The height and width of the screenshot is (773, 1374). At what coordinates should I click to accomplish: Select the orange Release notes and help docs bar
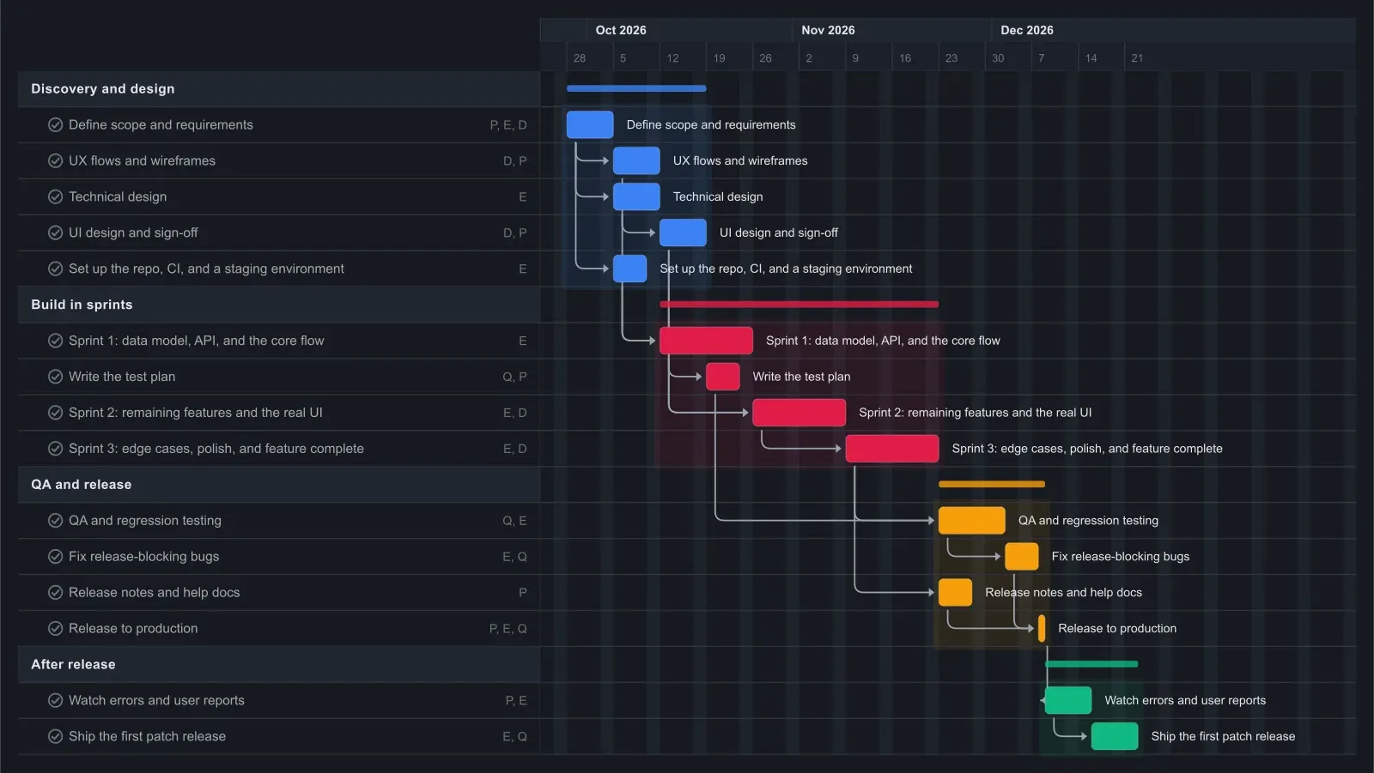coord(956,593)
